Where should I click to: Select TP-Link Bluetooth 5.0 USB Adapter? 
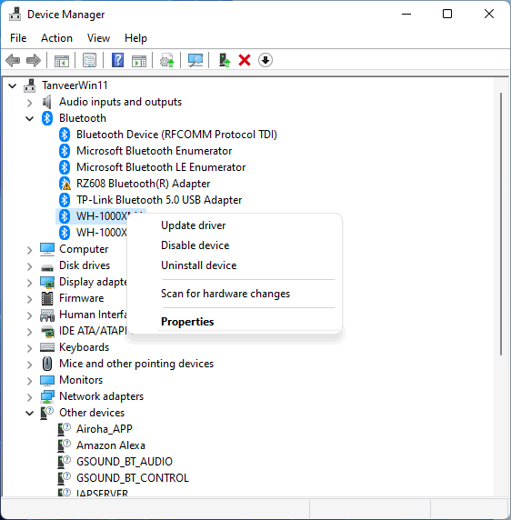pyautogui.click(x=159, y=200)
